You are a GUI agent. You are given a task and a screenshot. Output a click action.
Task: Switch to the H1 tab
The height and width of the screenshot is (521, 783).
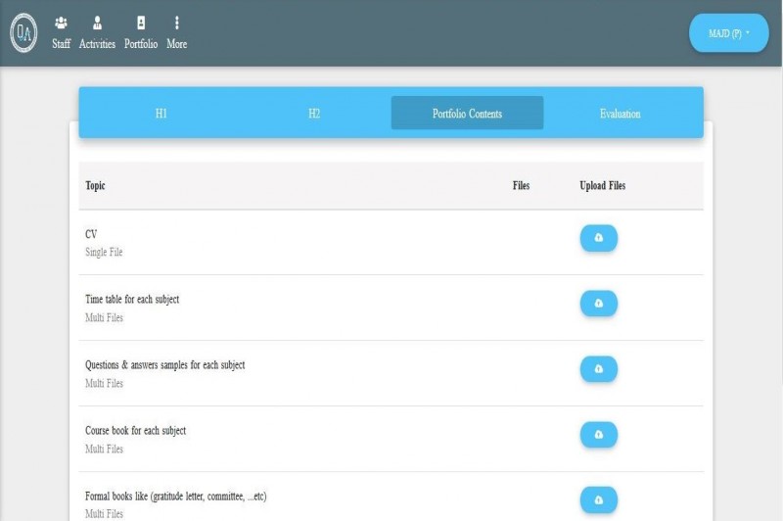tap(161, 114)
